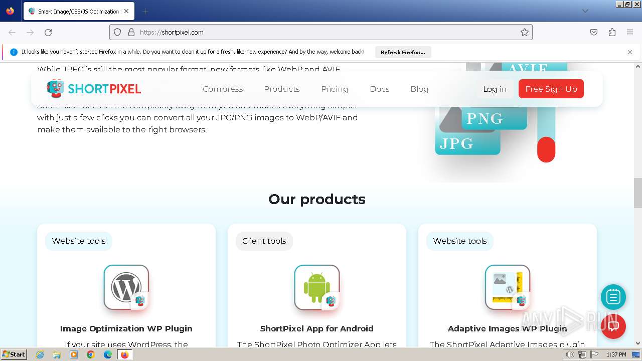The image size is (642, 361).
Task: Click Website tools tag on Adaptive Images card
Action: tap(460, 241)
